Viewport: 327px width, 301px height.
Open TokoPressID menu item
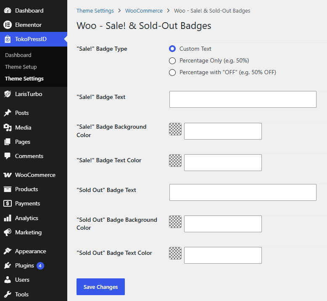tap(34, 39)
